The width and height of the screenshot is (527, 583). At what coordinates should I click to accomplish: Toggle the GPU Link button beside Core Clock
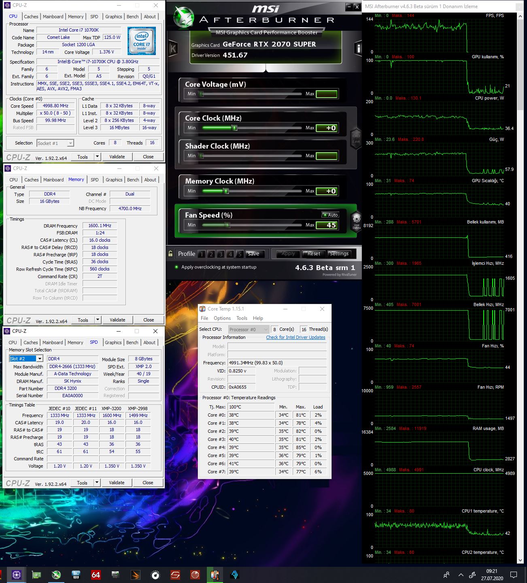pyautogui.click(x=356, y=139)
